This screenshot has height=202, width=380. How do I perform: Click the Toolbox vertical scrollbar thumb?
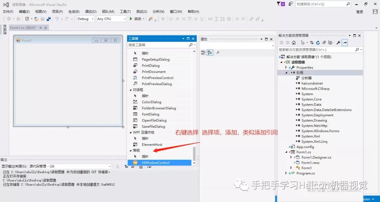(x=194, y=153)
